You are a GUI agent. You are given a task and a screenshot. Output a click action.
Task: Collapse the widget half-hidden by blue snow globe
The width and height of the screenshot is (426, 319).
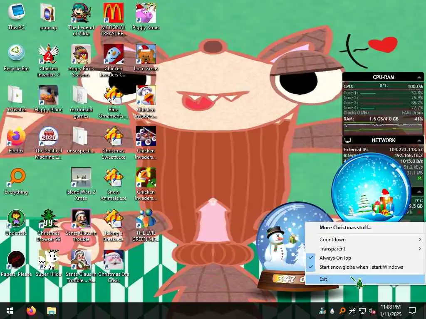(419, 191)
